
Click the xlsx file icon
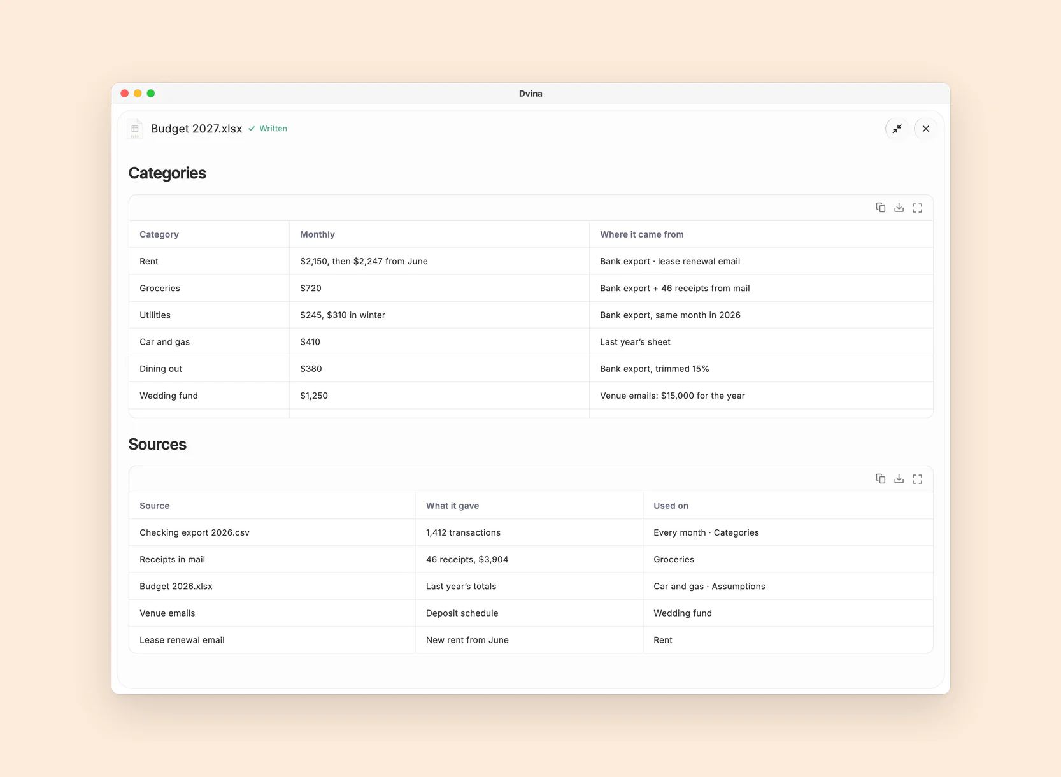(x=135, y=129)
